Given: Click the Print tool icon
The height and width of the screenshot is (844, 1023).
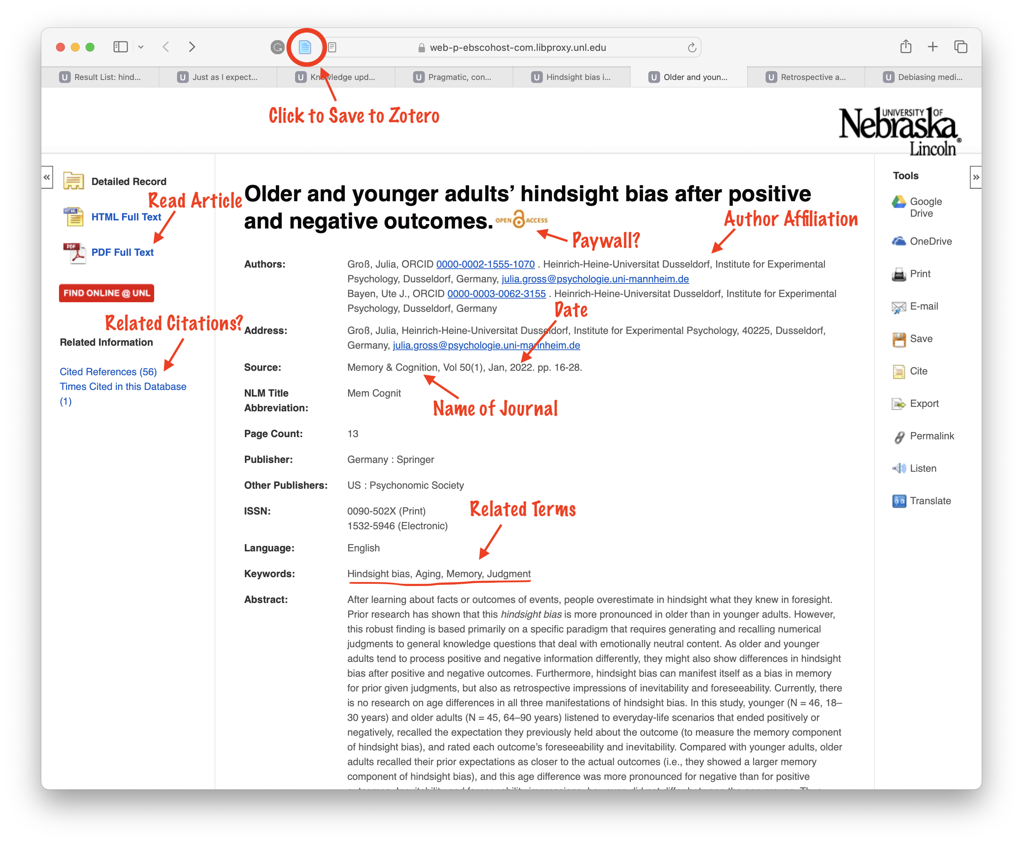Looking at the screenshot, I should click(898, 274).
